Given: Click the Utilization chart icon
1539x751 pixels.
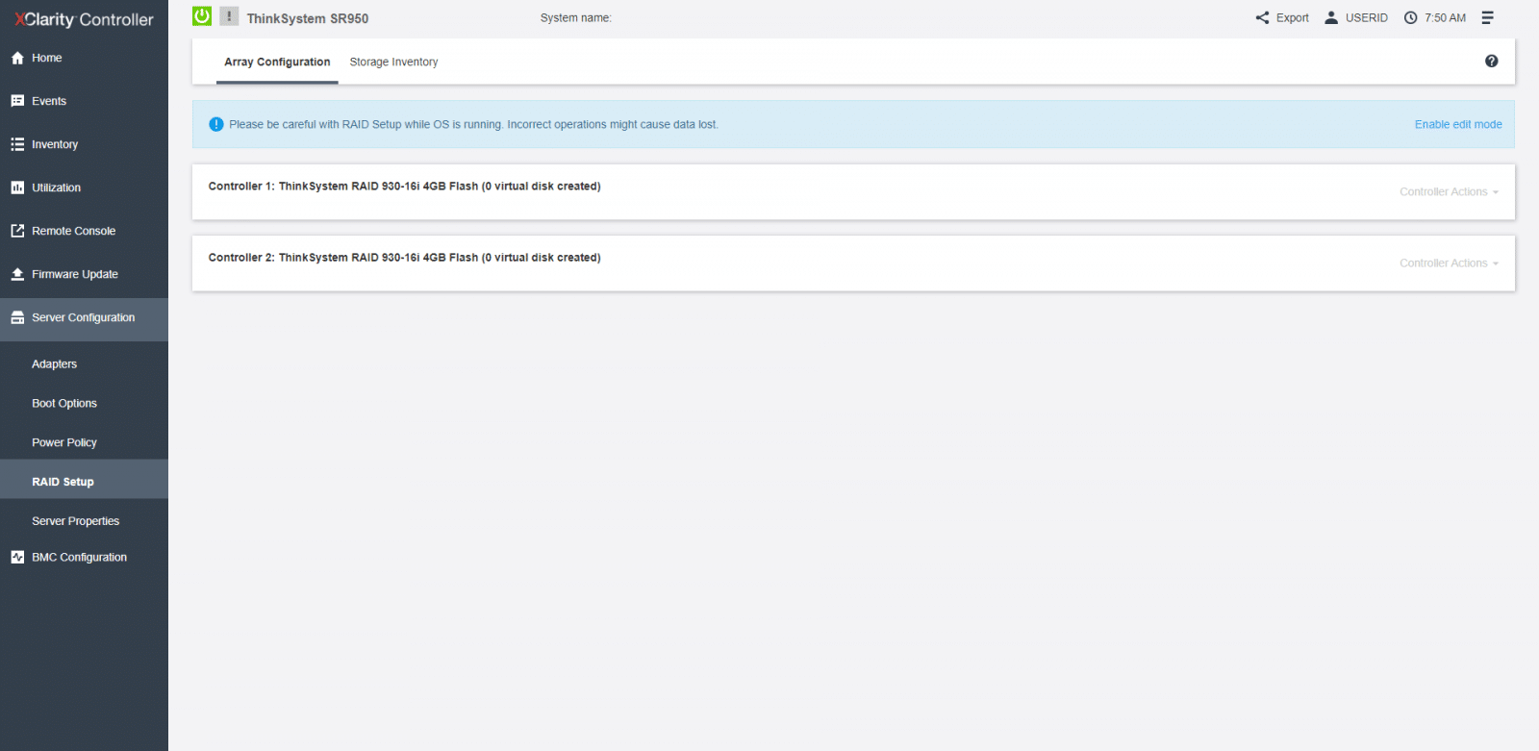Looking at the screenshot, I should 17,188.
